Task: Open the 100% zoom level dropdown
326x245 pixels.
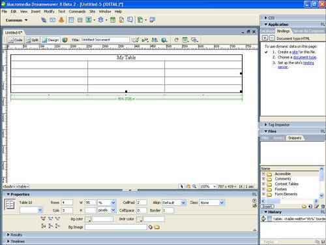Action: 215,186
